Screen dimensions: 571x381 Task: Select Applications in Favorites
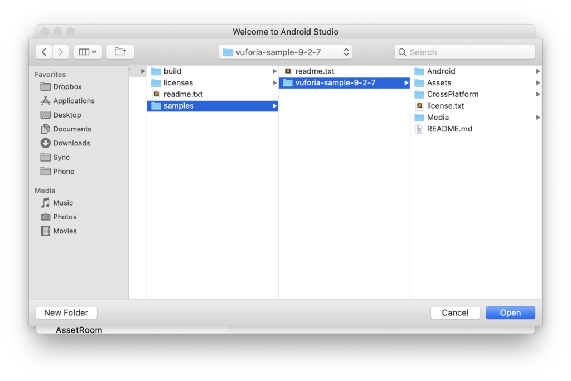point(67,101)
